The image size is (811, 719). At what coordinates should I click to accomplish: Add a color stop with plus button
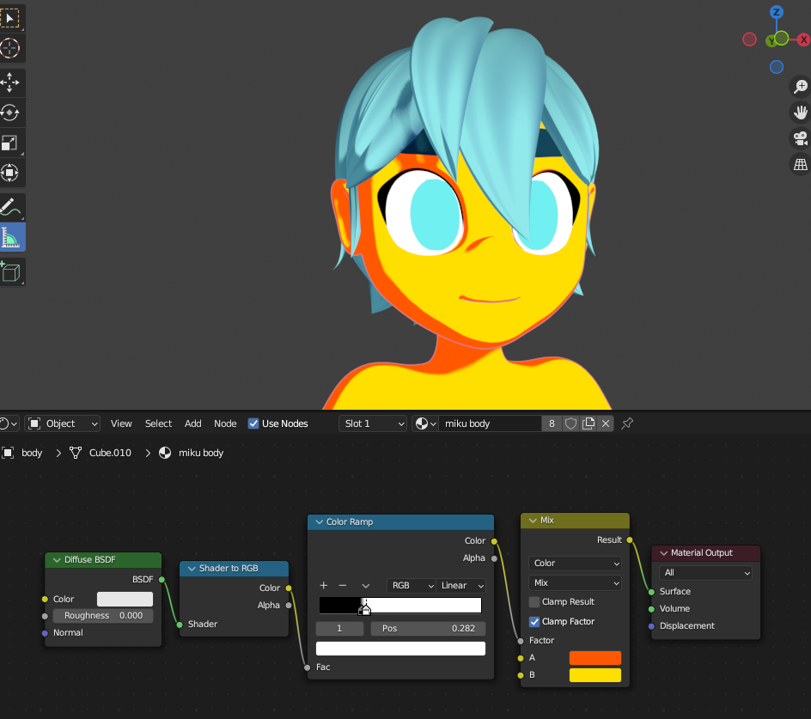(x=324, y=586)
